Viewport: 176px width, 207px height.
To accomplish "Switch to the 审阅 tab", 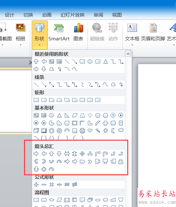I will coord(98,15).
